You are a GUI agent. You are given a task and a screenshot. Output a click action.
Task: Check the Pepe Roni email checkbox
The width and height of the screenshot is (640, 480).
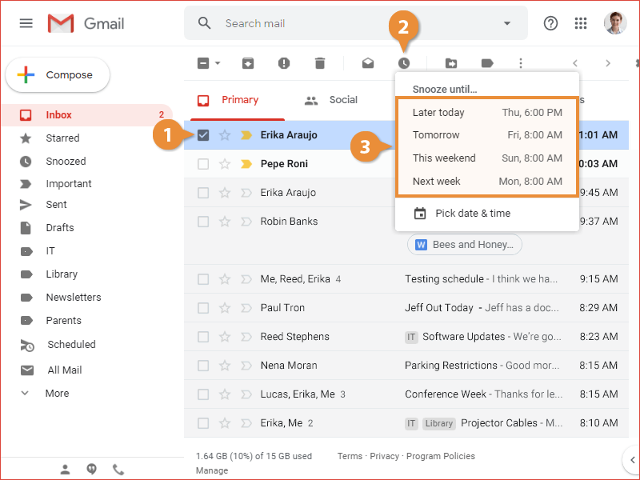203,164
